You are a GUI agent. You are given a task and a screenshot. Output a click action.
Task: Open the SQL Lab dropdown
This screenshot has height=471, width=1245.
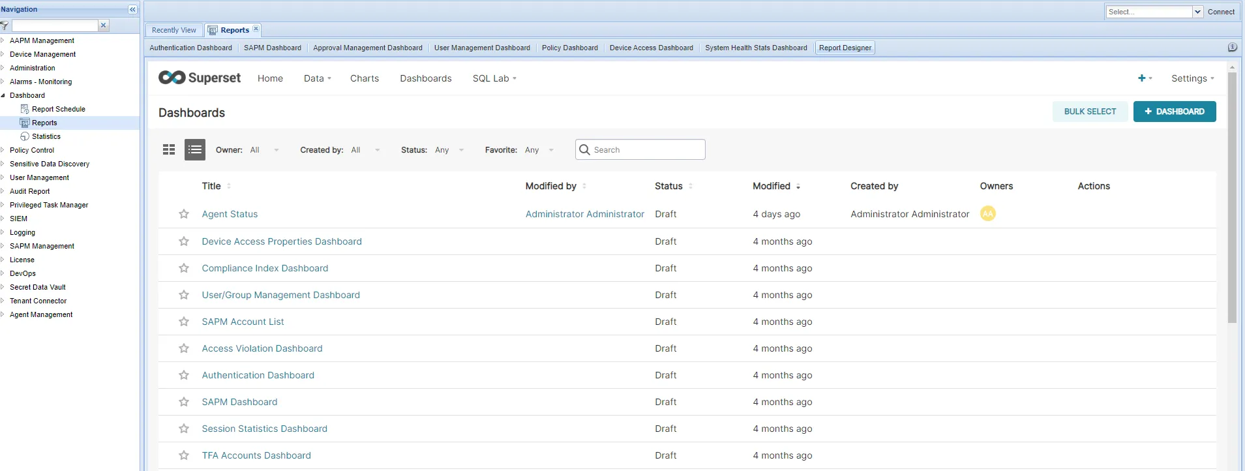tap(495, 78)
